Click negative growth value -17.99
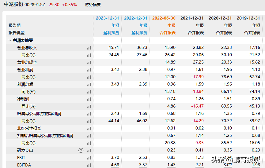The width and height of the screenshot is (265, 168). coord(197,77)
